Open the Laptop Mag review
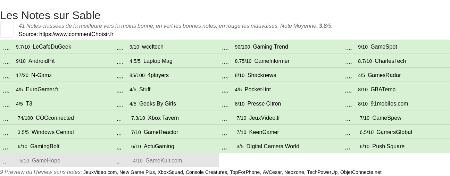 pyautogui.click(x=158, y=61)
